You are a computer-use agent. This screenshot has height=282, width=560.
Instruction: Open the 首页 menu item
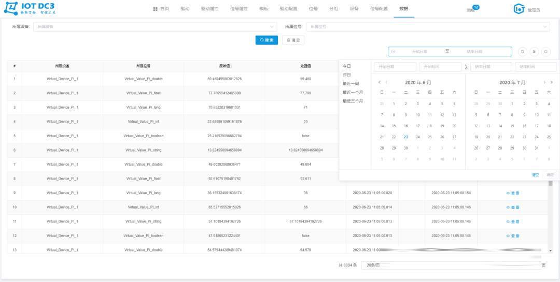(x=161, y=9)
